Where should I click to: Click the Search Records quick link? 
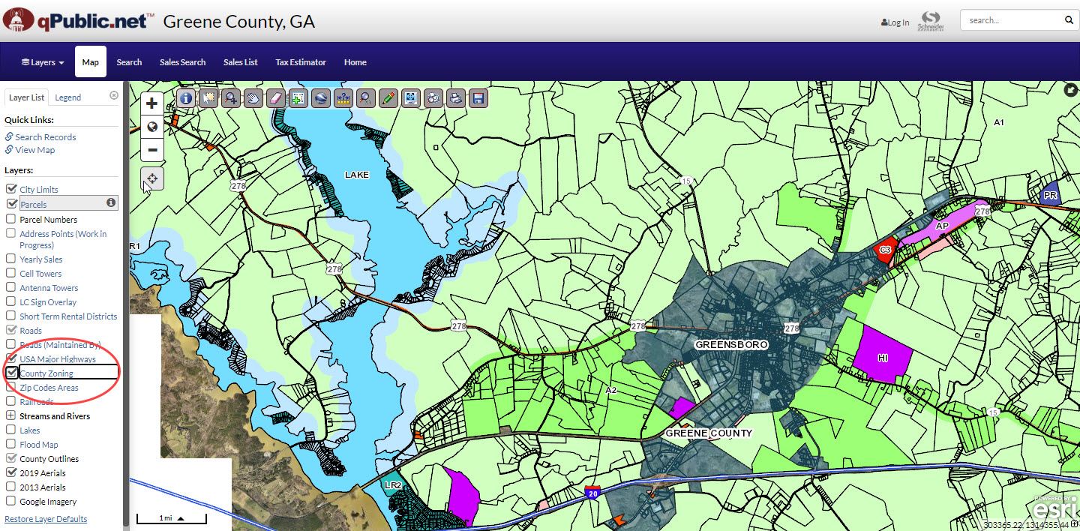[46, 136]
